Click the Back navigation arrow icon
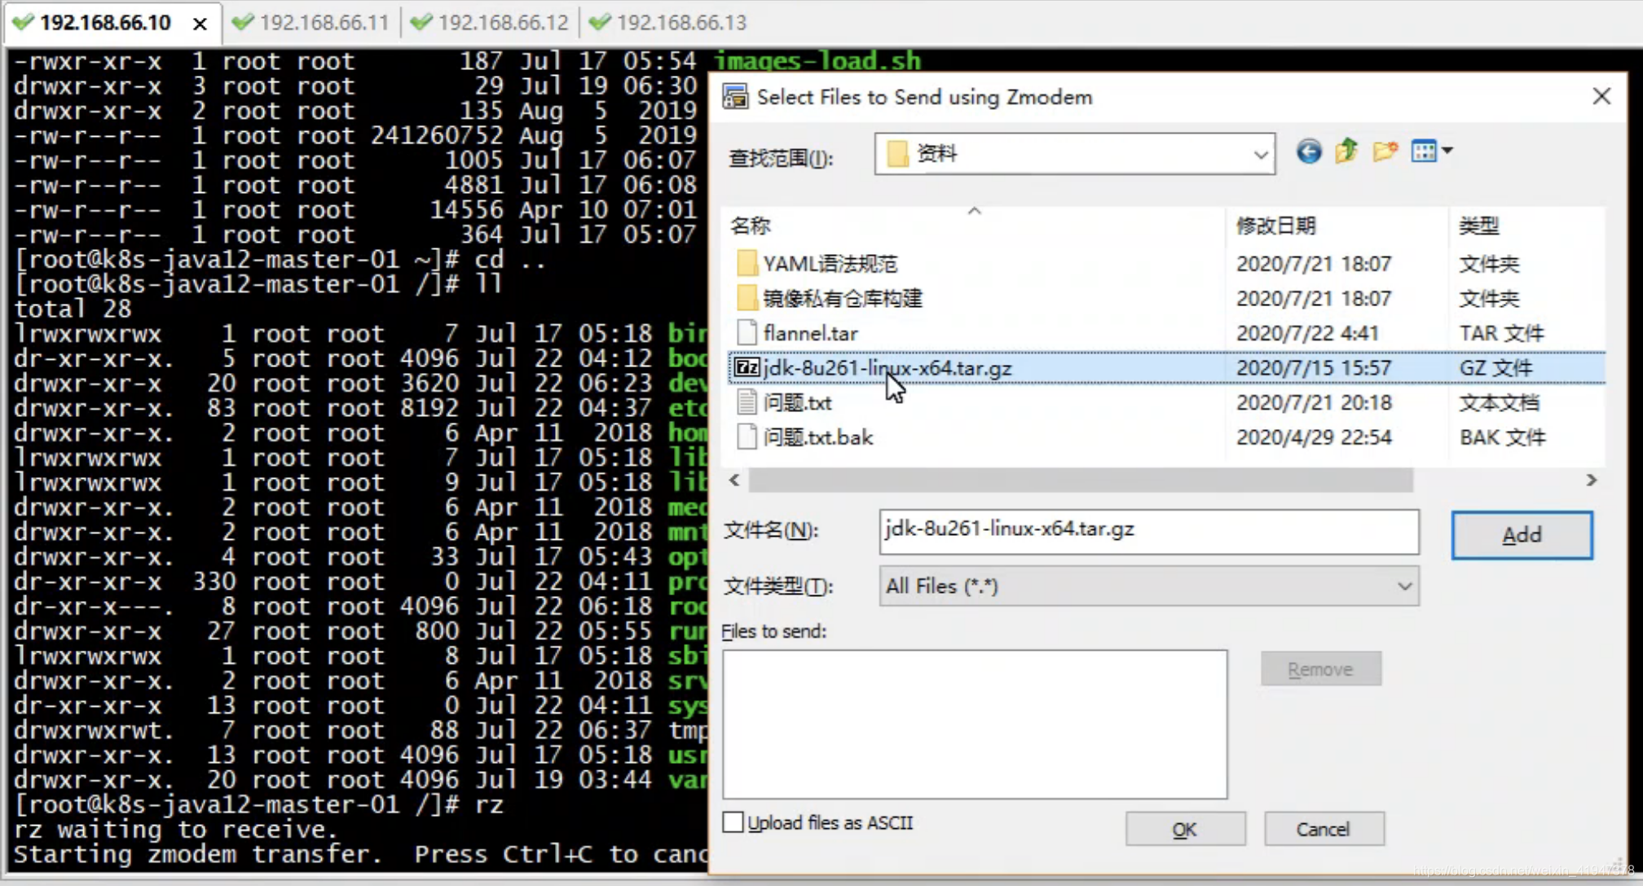1643x886 pixels. (1309, 151)
